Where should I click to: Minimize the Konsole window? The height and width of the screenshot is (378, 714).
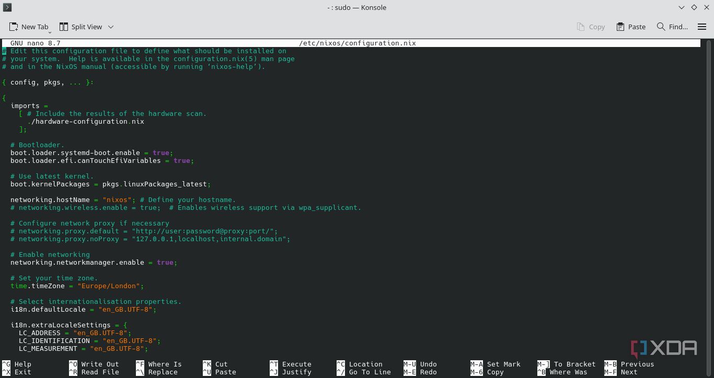[x=682, y=7]
